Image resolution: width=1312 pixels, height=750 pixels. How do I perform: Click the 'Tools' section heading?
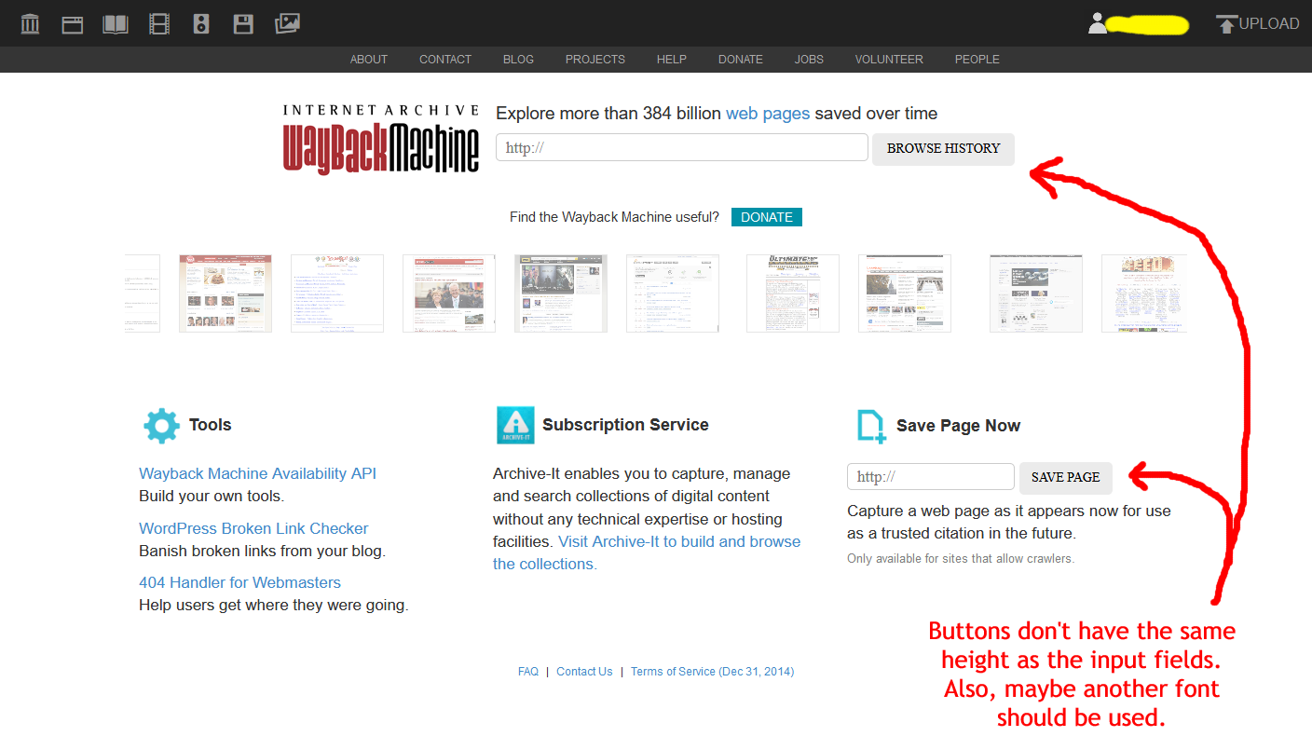(210, 425)
